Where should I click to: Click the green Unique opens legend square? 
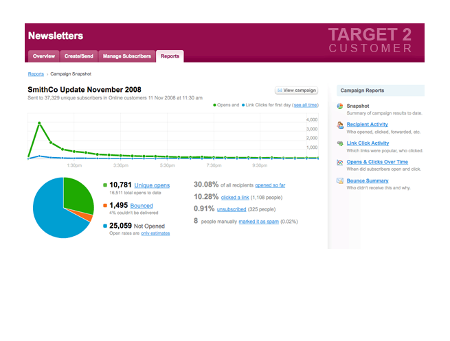tap(105, 185)
